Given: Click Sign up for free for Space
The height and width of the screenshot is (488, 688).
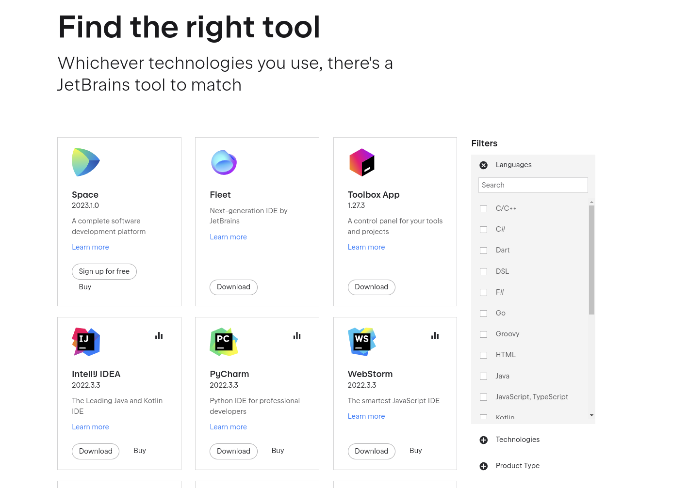Looking at the screenshot, I should [x=104, y=271].
